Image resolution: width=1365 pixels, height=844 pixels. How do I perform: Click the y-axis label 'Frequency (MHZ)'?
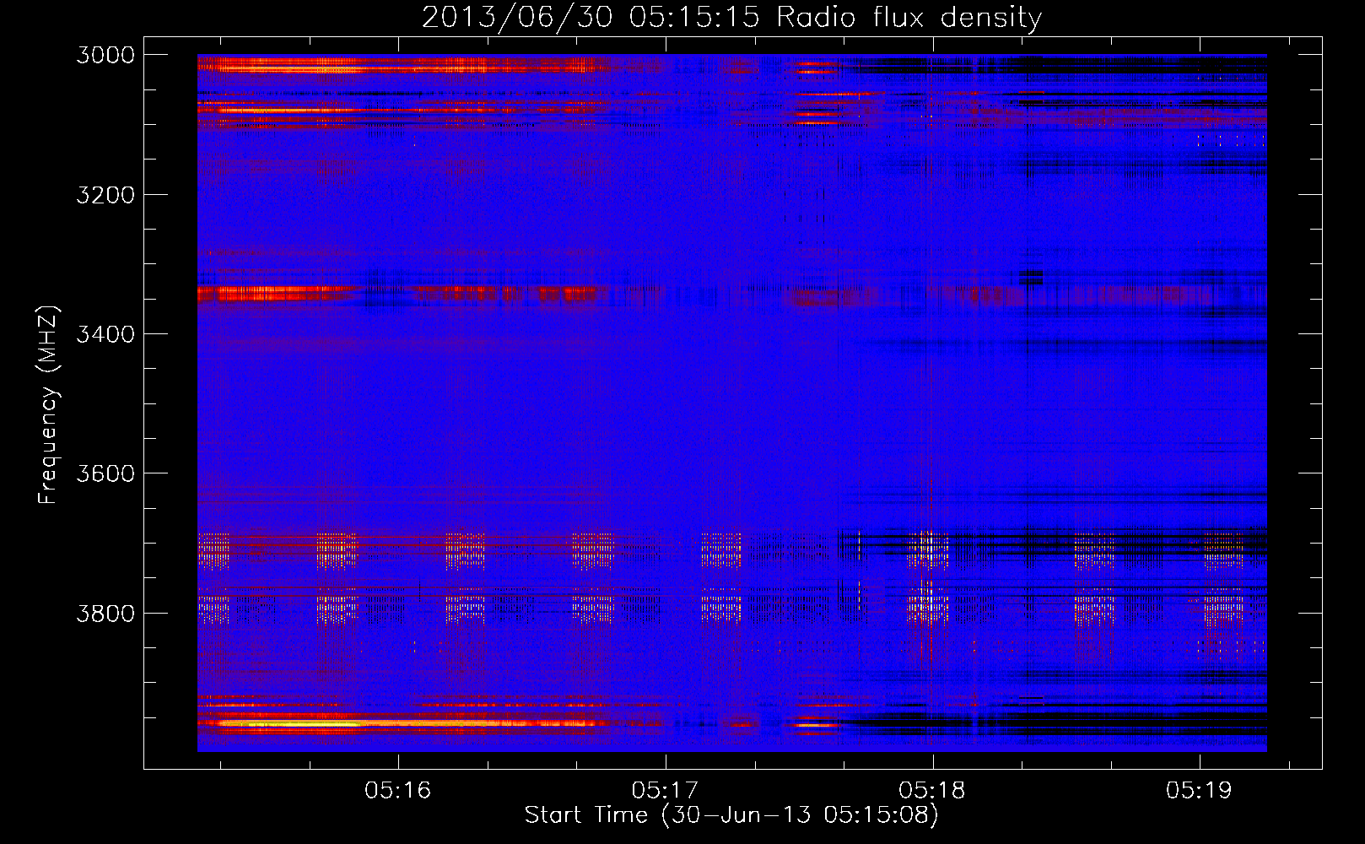pyautogui.click(x=48, y=405)
